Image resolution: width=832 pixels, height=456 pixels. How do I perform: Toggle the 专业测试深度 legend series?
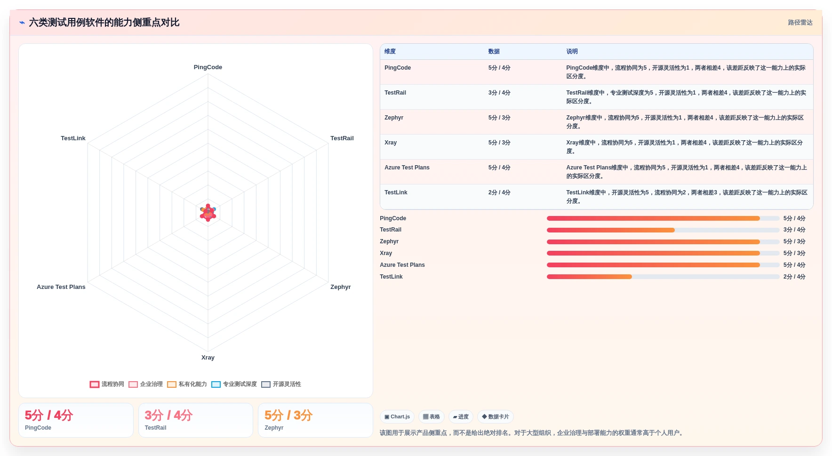[234, 384]
